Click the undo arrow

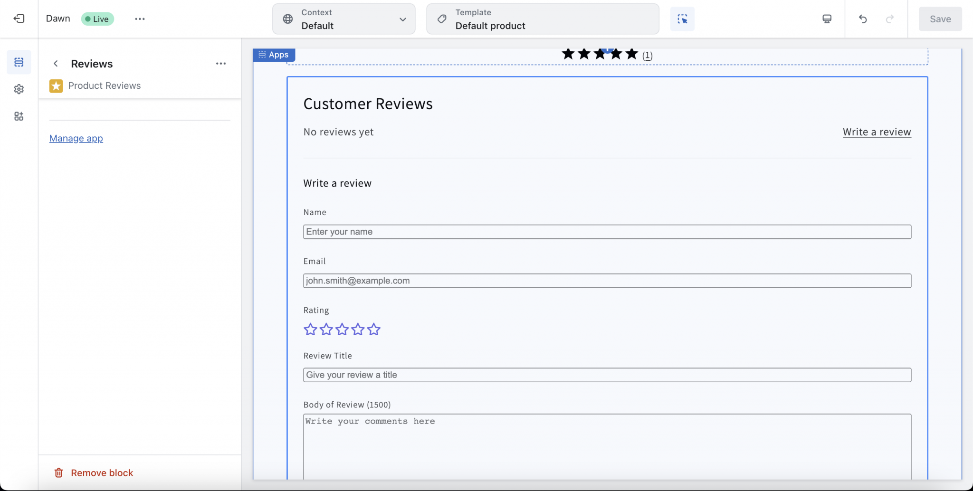click(x=863, y=19)
